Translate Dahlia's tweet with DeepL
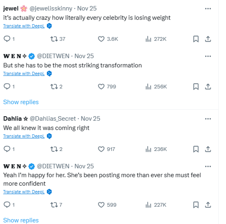 (x=24, y=136)
